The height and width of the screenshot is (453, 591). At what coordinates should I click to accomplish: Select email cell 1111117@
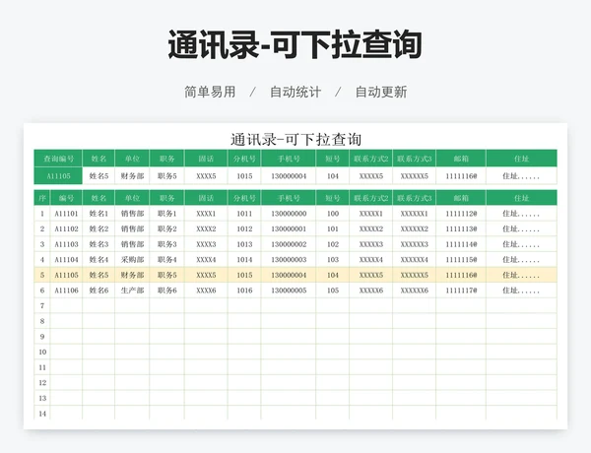(461, 291)
